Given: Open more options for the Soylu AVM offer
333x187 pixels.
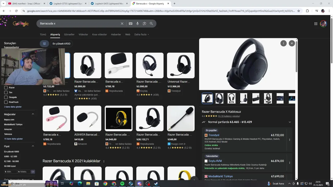Looking at the screenshot, I should [x=290, y=163].
